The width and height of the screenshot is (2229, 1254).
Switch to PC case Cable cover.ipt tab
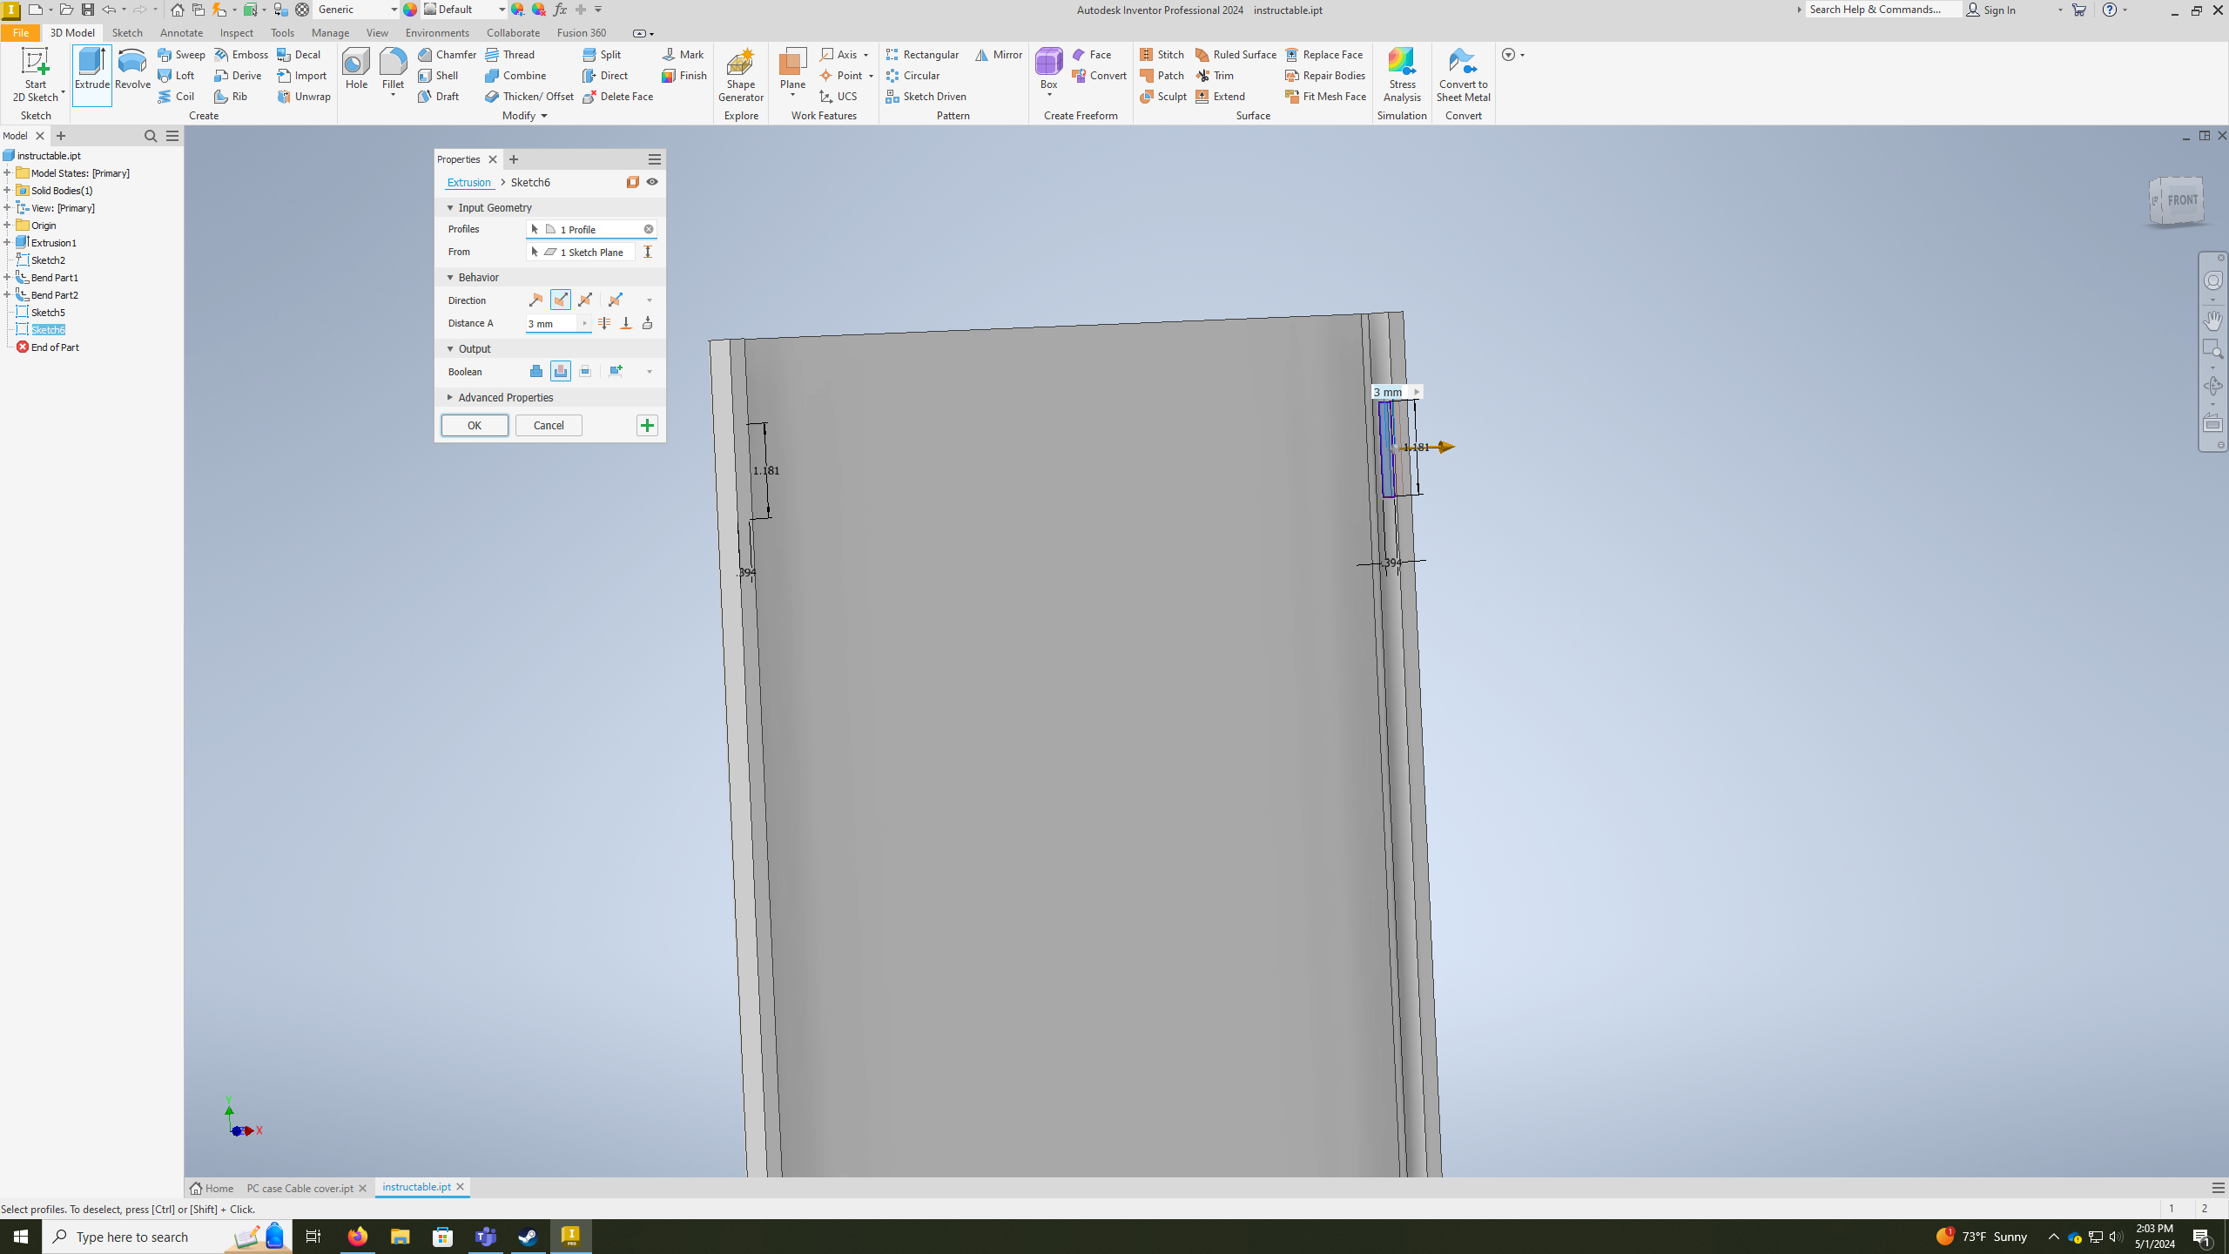[300, 1188]
